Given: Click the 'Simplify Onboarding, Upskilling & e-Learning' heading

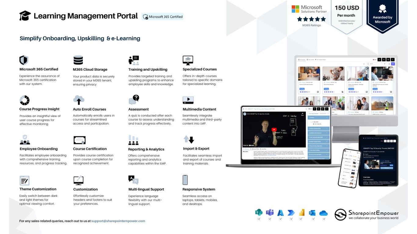Looking at the screenshot, I should click(x=80, y=38).
